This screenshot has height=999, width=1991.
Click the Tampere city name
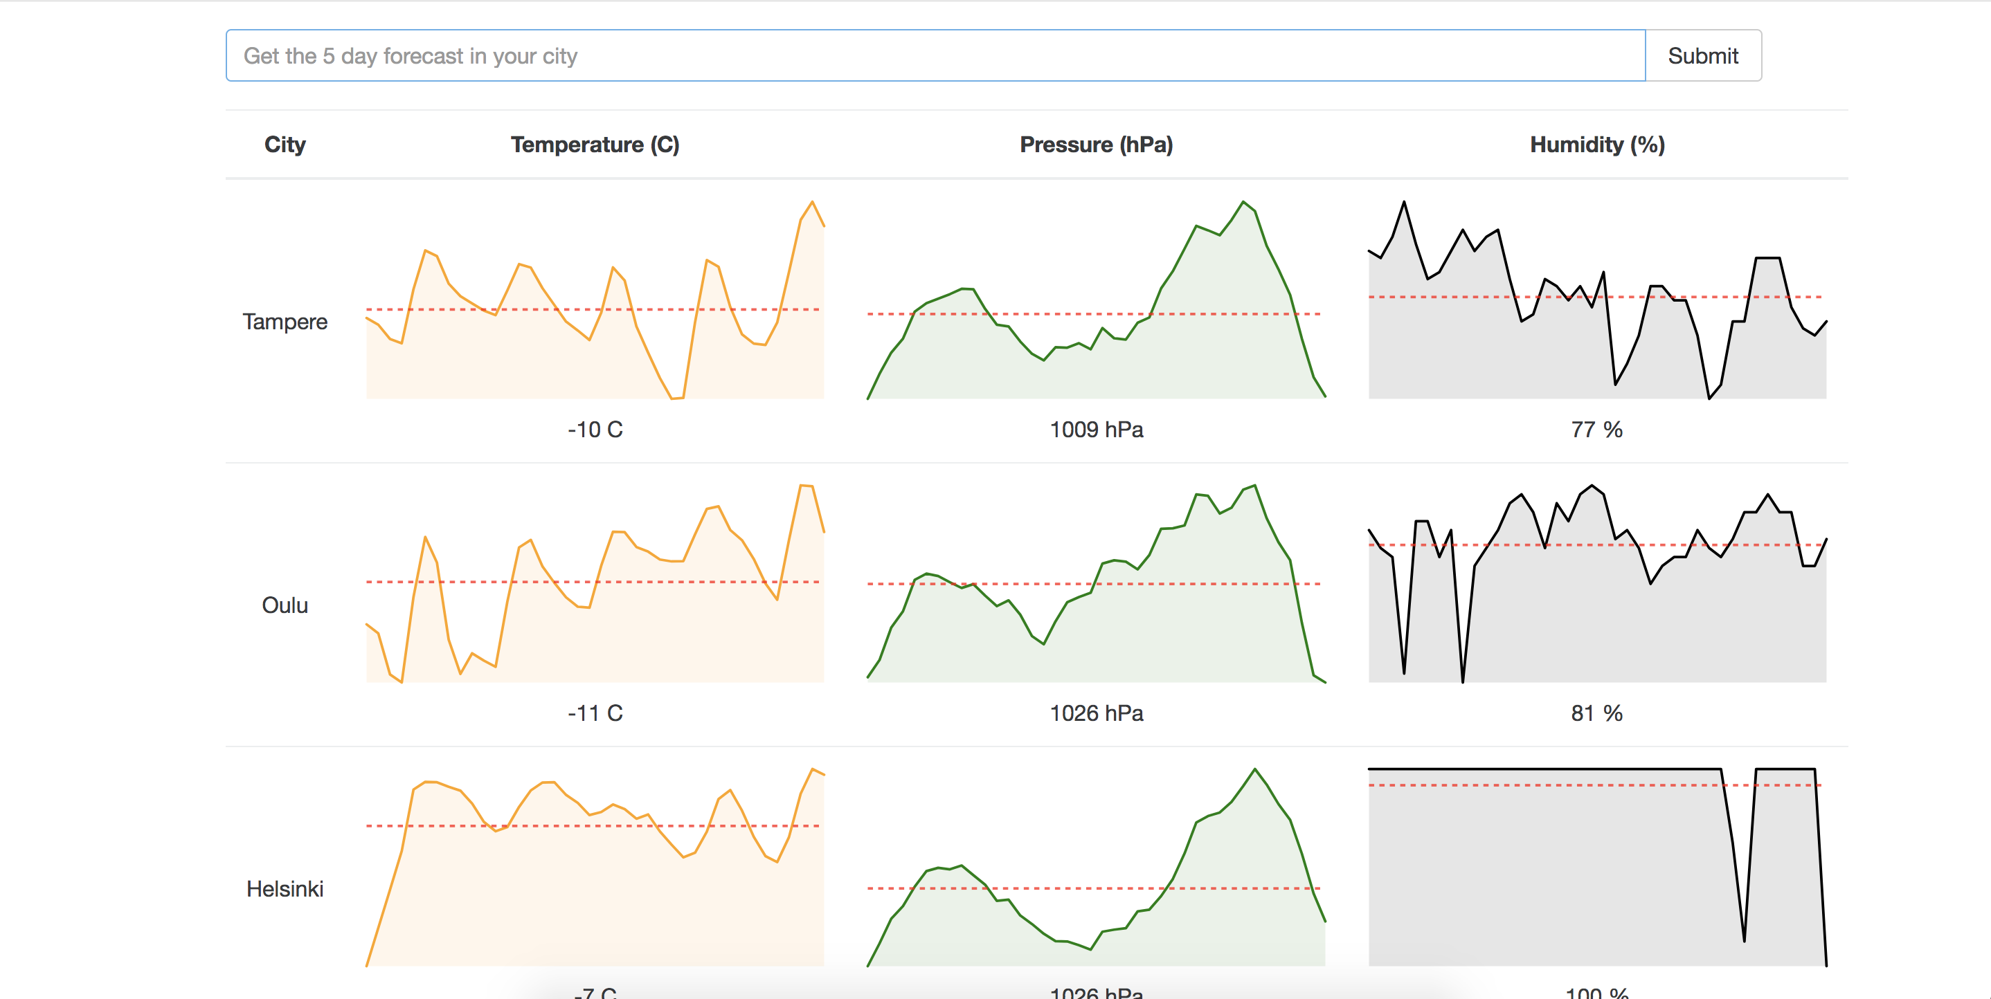tap(285, 322)
